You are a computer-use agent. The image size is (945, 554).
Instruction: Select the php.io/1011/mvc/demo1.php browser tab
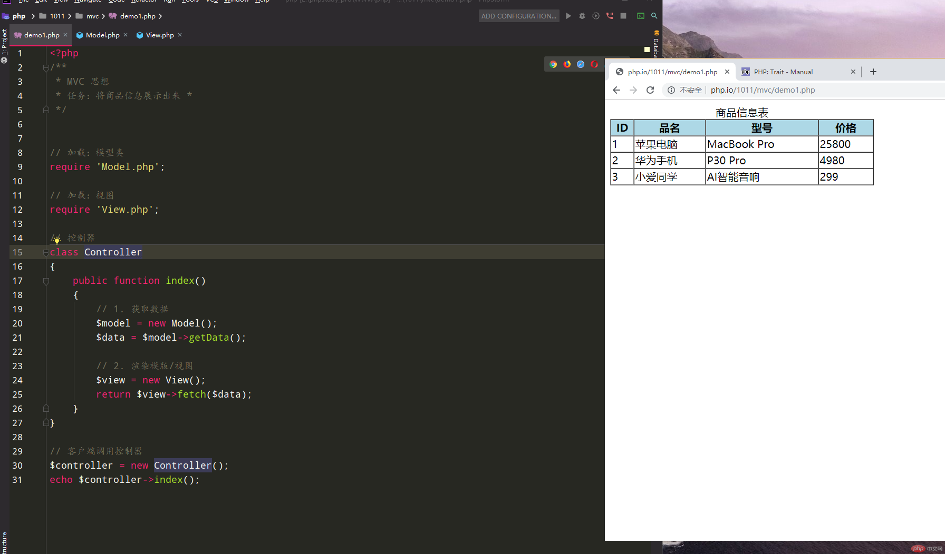pos(672,72)
